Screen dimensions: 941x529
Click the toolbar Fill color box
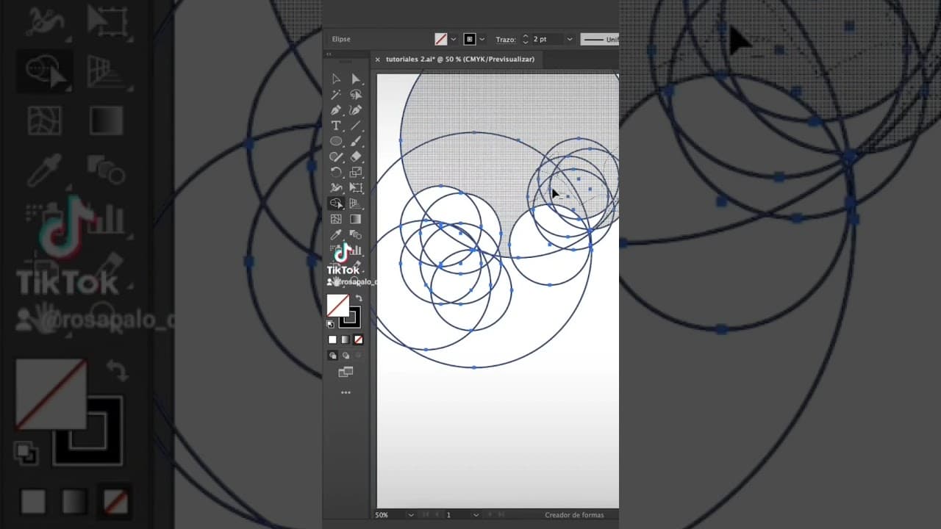[x=338, y=306]
